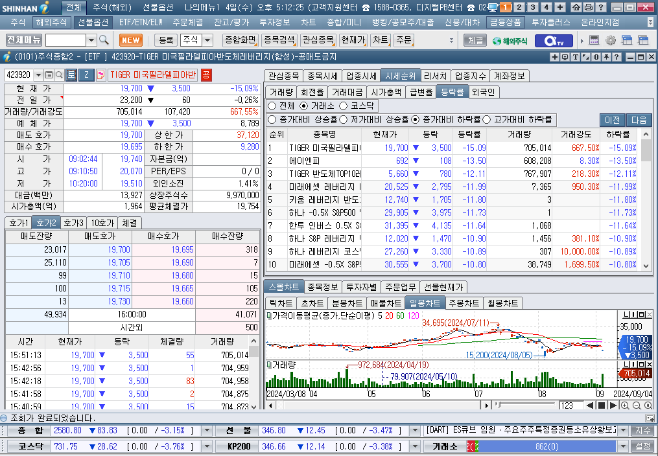Click the 설정 button in bottom bar

tap(642, 446)
